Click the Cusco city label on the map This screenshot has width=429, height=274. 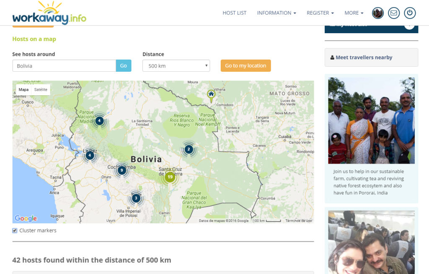[28, 102]
